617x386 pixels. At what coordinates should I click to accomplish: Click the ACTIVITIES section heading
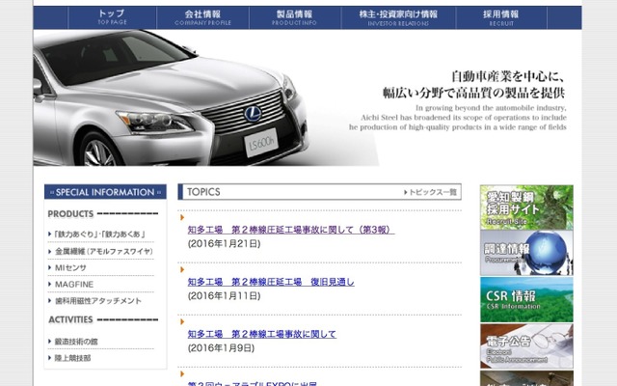coord(70,319)
